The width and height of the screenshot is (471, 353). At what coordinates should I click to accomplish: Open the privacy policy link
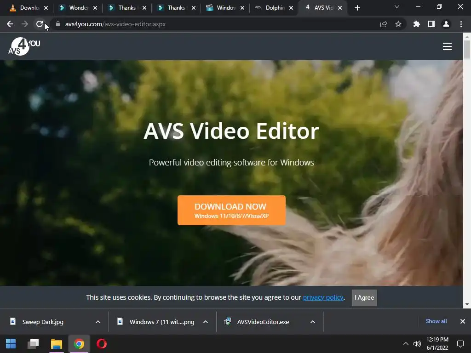[x=323, y=297]
